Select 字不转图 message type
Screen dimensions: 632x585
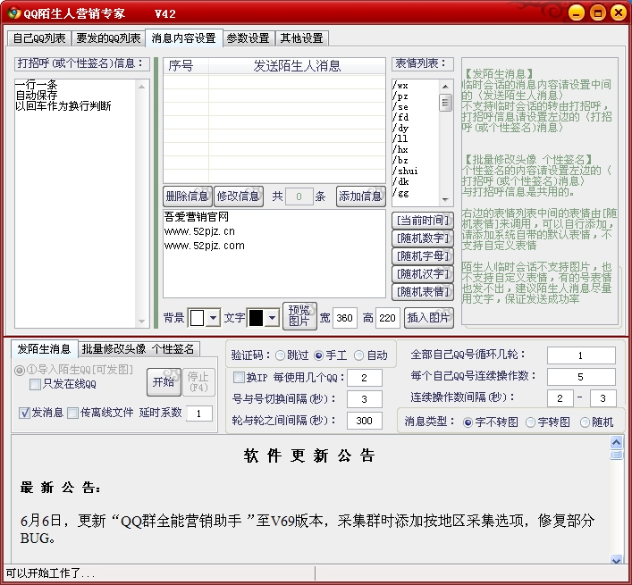pyautogui.click(x=468, y=422)
